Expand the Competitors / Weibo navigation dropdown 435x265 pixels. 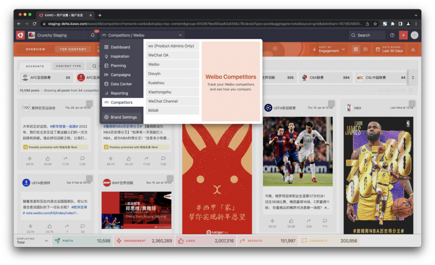tap(142, 35)
